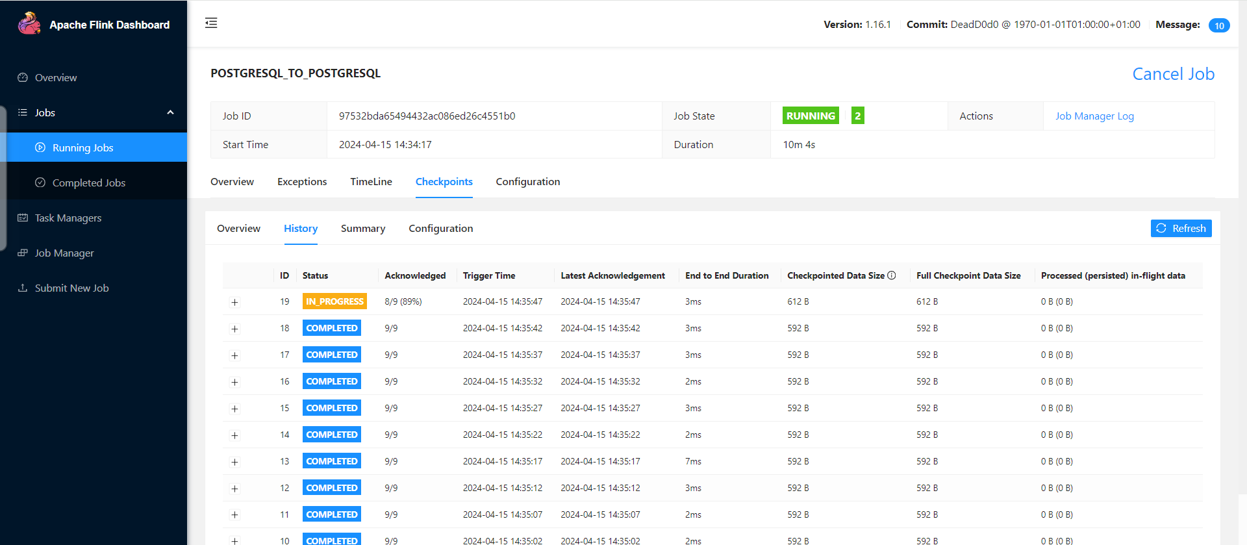Click the Refresh button
Screen dimensions: 1247x545
coord(1181,228)
